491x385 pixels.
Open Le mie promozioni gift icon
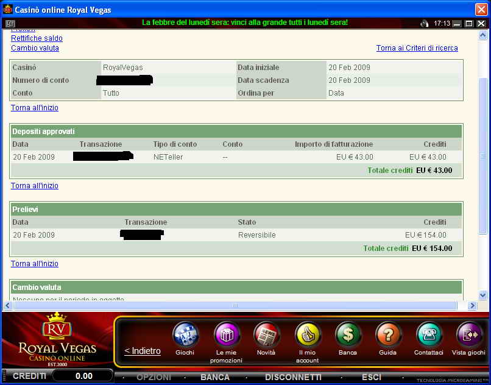(x=227, y=334)
